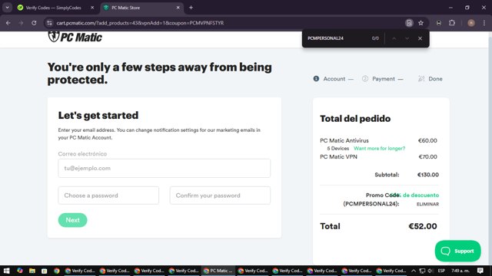The height and width of the screenshot is (276, 492).
Task: Open the Want more for longer? link
Action: tap(379, 148)
